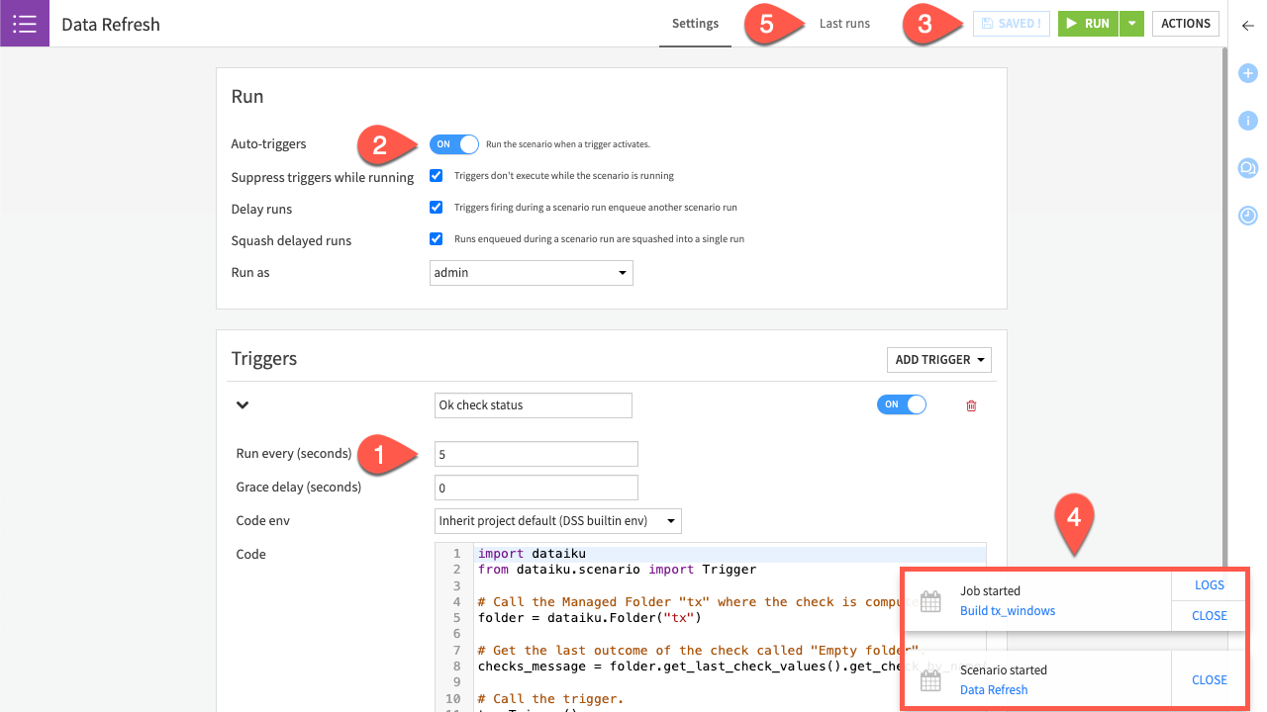Click the Run every seconds field
Viewport: 1267px width, 712px height.
click(x=536, y=454)
